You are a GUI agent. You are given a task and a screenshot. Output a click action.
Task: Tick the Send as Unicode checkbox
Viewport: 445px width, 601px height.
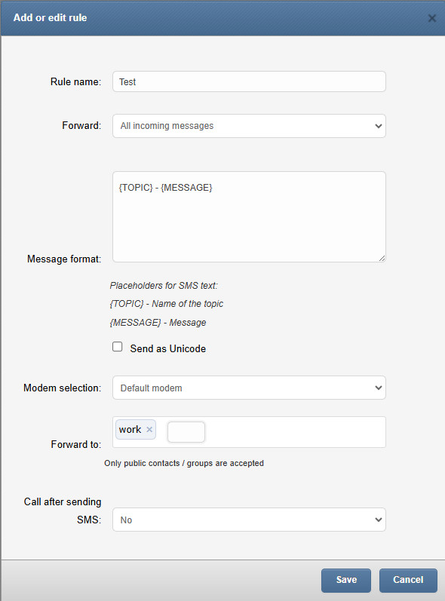click(x=118, y=347)
